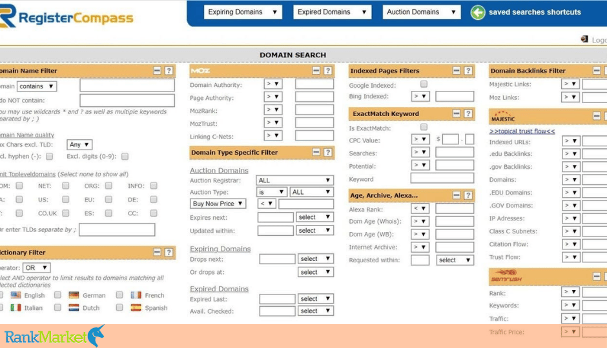607x348 pixels.
Task: Open help for Domain Name Filter
Action: coord(169,71)
